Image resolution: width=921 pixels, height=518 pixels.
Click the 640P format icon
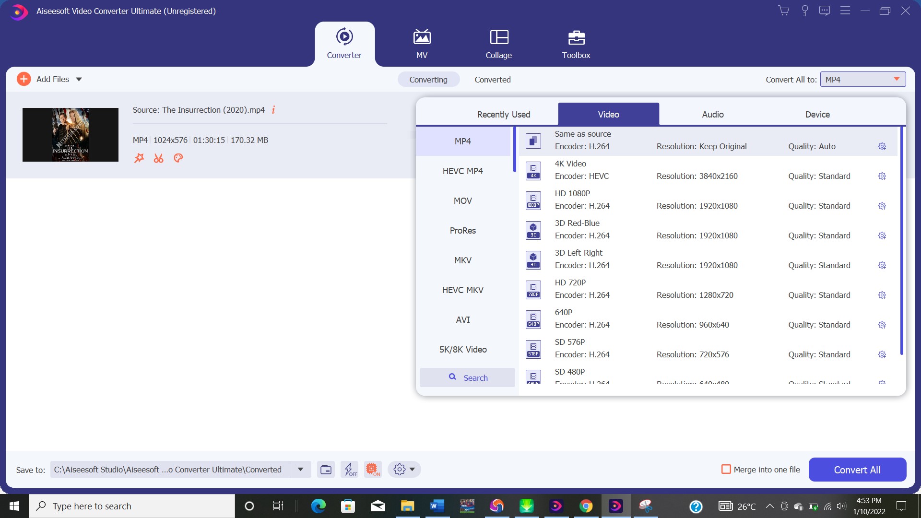[533, 319]
